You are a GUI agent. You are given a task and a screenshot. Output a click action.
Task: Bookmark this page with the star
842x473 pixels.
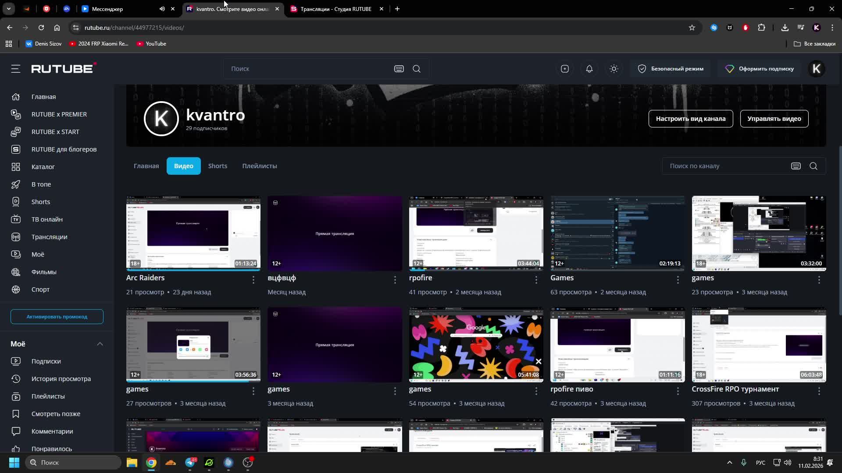pyautogui.click(x=692, y=28)
